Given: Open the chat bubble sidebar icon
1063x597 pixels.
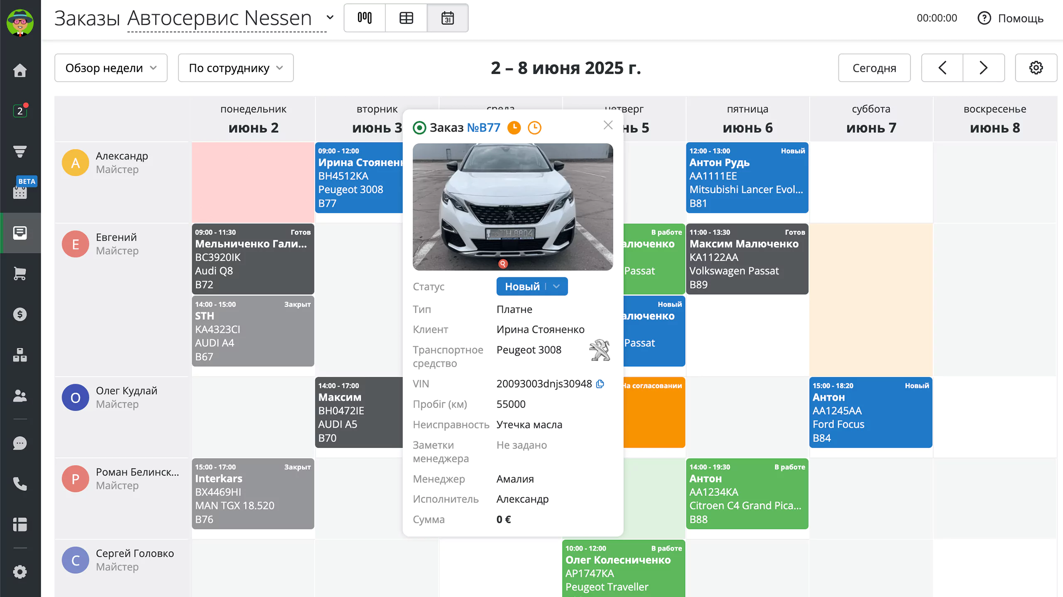Looking at the screenshot, I should click(x=20, y=443).
